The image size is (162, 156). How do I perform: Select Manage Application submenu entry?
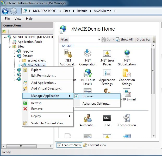pos(48,96)
